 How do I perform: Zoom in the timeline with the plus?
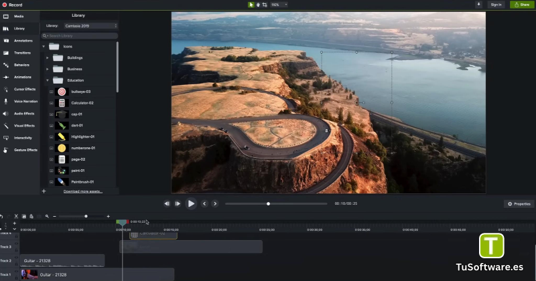click(109, 216)
